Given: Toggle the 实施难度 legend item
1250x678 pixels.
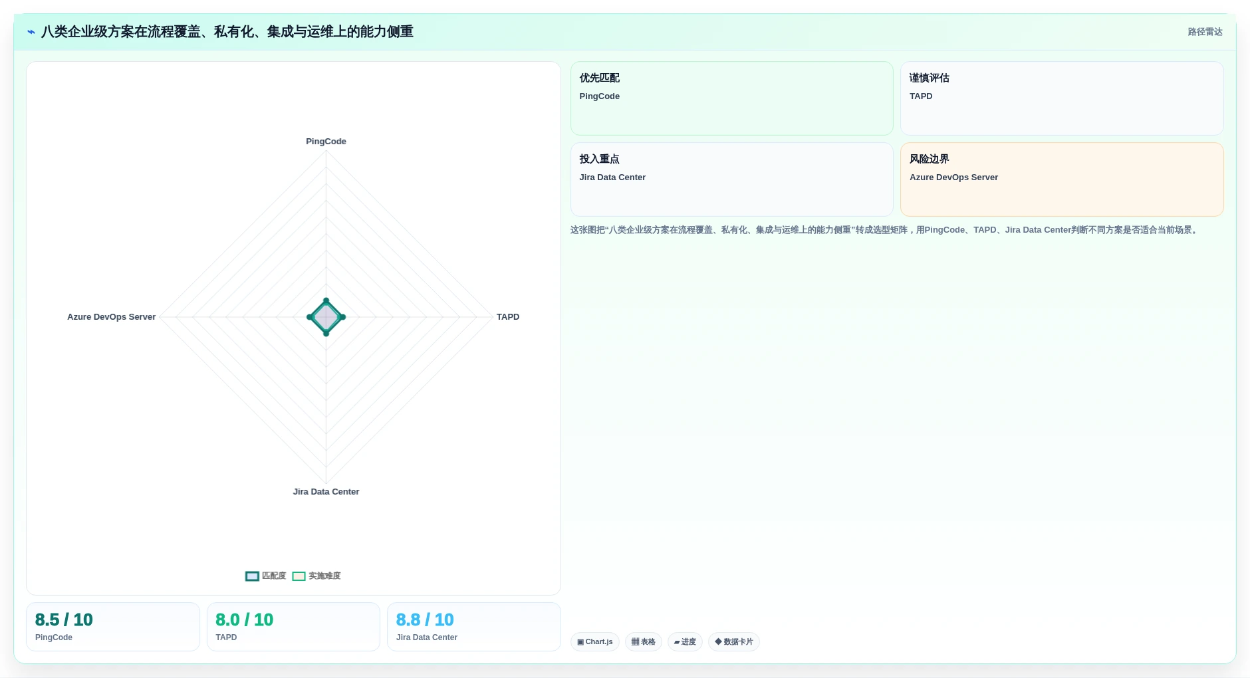Looking at the screenshot, I should pos(316,576).
